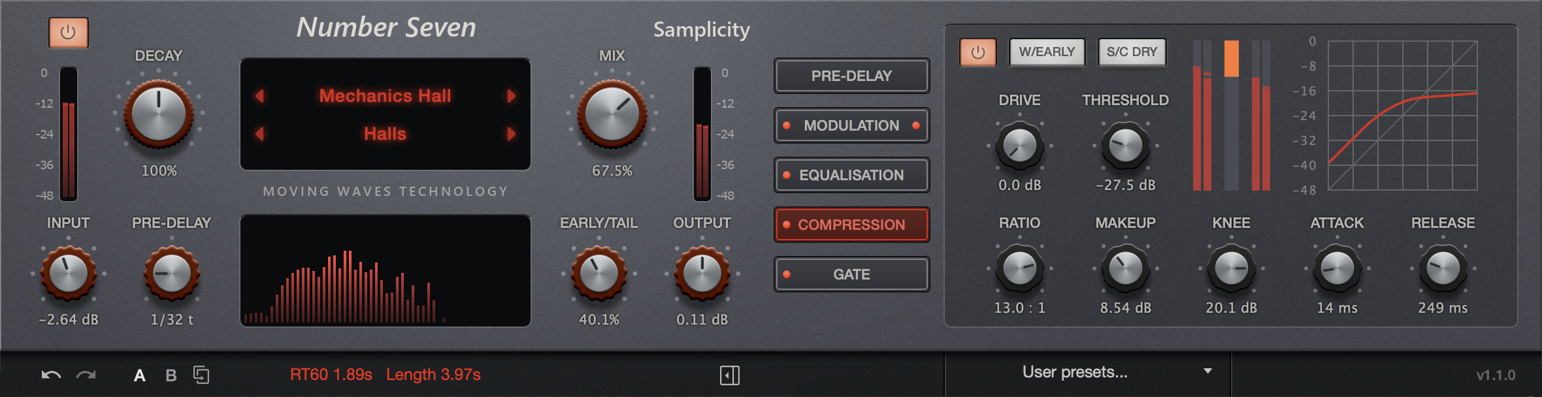1542x397 pixels.
Task: Click the Samplicity logo text
Action: click(702, 30)
